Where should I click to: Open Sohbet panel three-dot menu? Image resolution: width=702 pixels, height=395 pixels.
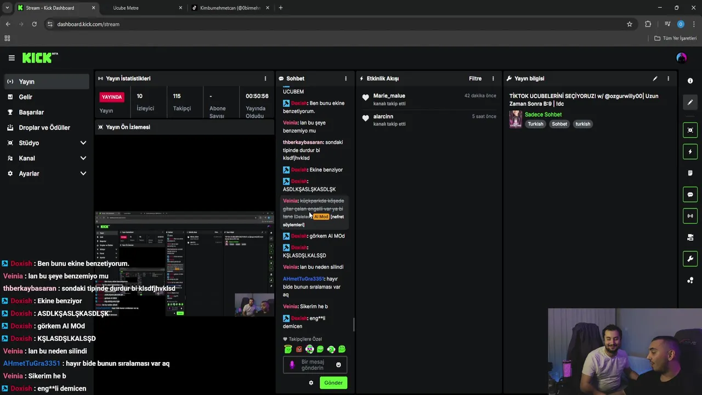click(x=346, y=78)
